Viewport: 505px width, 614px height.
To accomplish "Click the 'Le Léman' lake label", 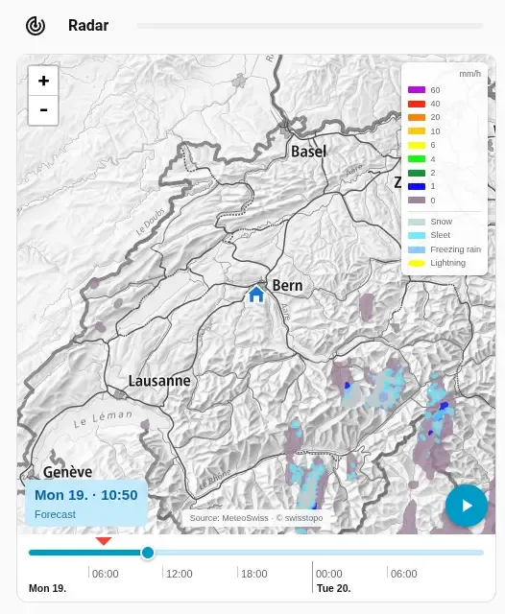I will pyautogui.click(x=103, y=419).
